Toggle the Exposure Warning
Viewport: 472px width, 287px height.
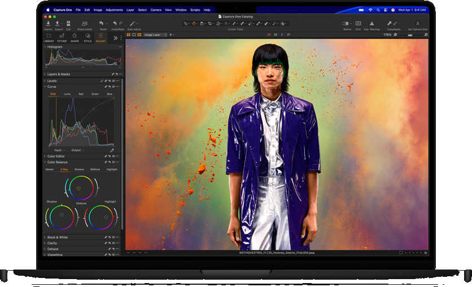[372, 24]
